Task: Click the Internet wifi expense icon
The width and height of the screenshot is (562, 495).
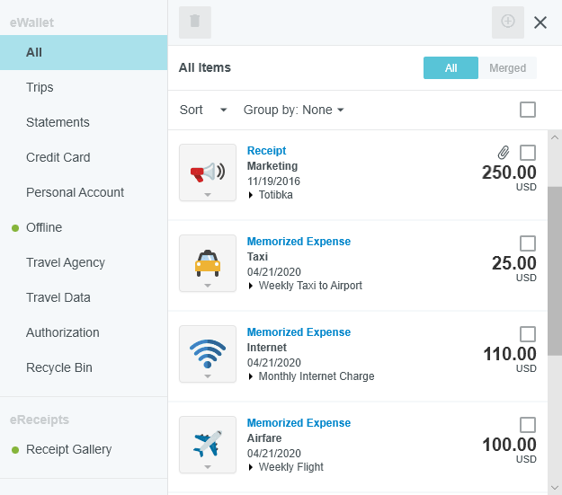Action: [208, 353]
